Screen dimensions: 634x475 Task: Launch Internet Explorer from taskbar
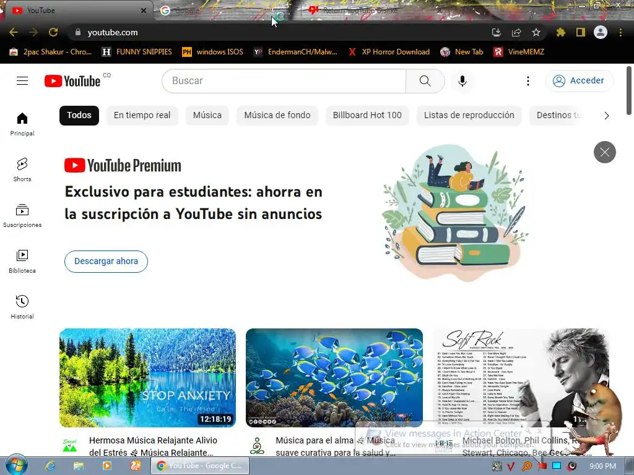50,466
